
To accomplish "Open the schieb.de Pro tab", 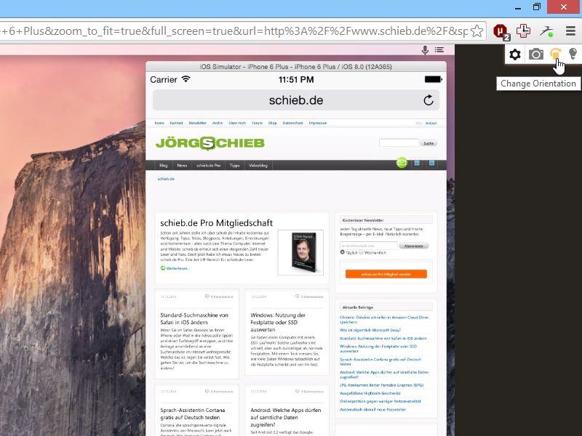I will click(x=208, y=166).
